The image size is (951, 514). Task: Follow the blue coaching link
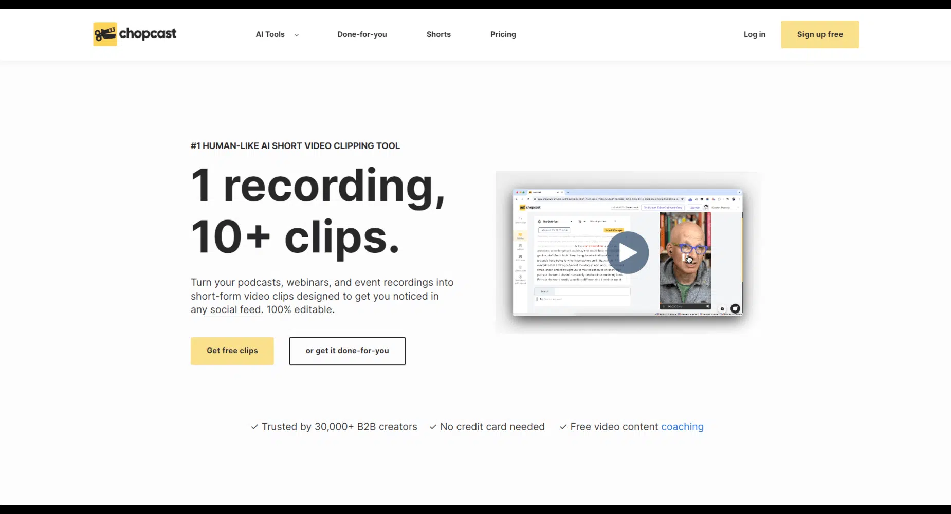coord(682,427)
